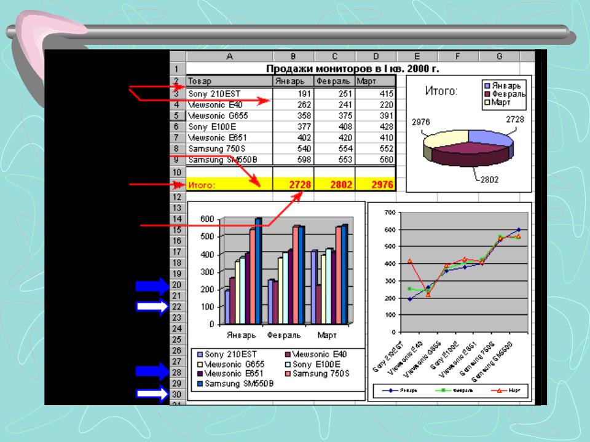Click 'Февраль' color swatch in pie chart legend
Screen dimensions: 590x442
coord(487,94)
